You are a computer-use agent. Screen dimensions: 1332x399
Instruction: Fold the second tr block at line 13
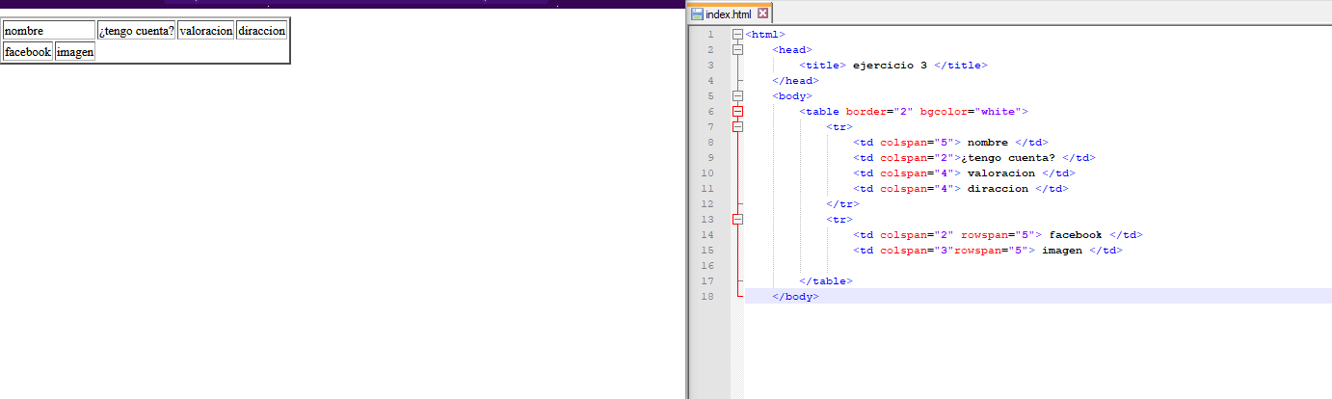tap(737, 220)
